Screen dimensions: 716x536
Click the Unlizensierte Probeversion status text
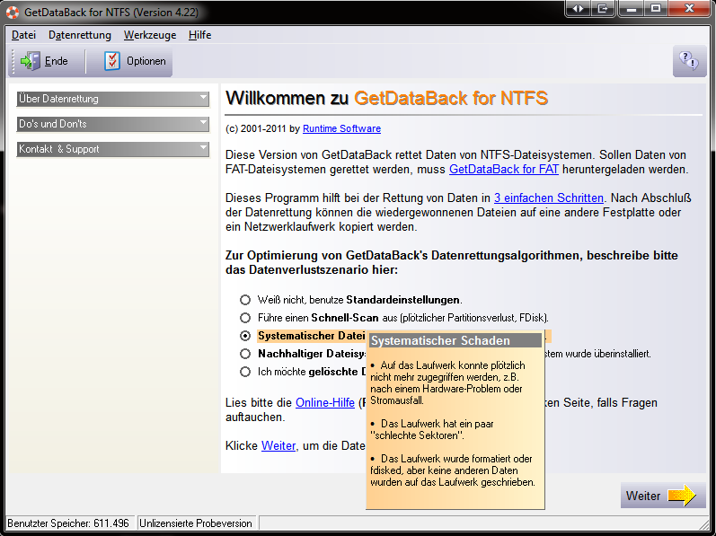(196, 523)
